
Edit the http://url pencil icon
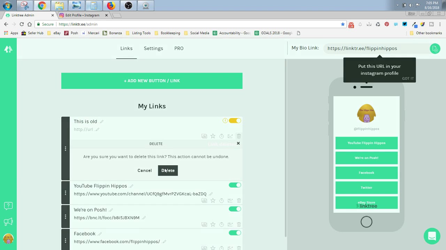[98, 130]
